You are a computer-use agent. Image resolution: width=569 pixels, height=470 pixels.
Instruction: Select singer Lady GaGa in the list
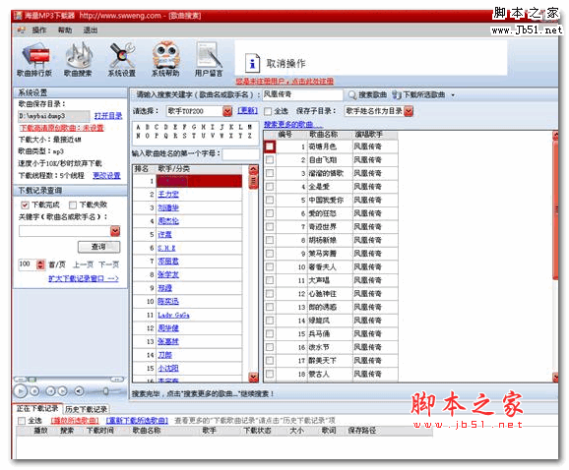(x=173, y=315)
